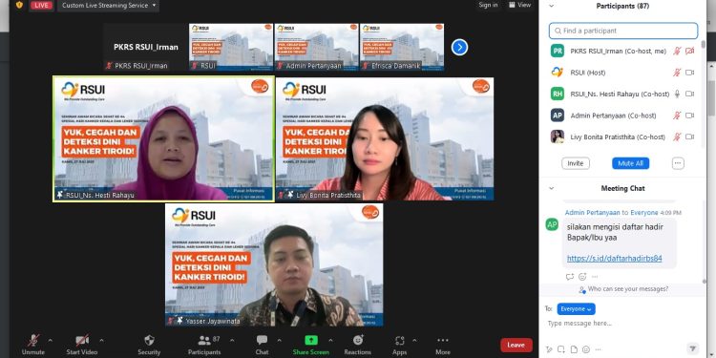Image resolution: width=716 pixels, height=358 pixels.
Task: Click microphone icon for RSUI_Ns. Hesti Rahayu
Action: [x=677, y=94]
